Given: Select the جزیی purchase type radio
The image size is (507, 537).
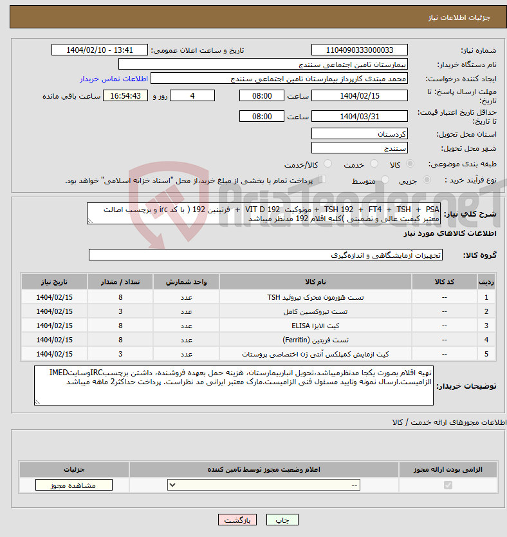Looking at the screenshot, I should (427, 180).
